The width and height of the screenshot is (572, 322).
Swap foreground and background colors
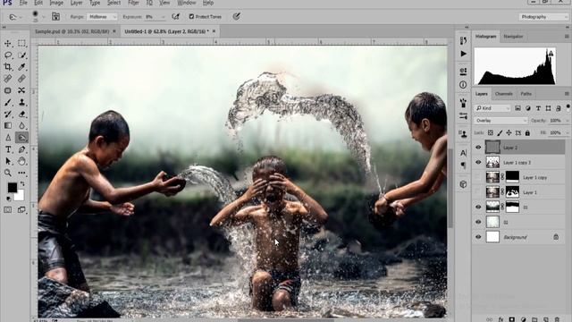click(x=22, y=183)
